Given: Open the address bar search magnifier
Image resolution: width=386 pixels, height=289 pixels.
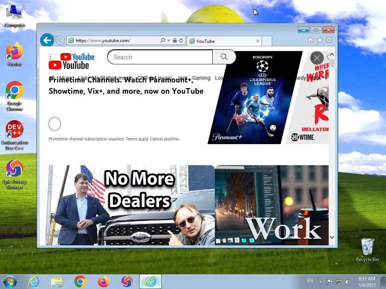Looking at the screenshot, I should tap(162, 41).
